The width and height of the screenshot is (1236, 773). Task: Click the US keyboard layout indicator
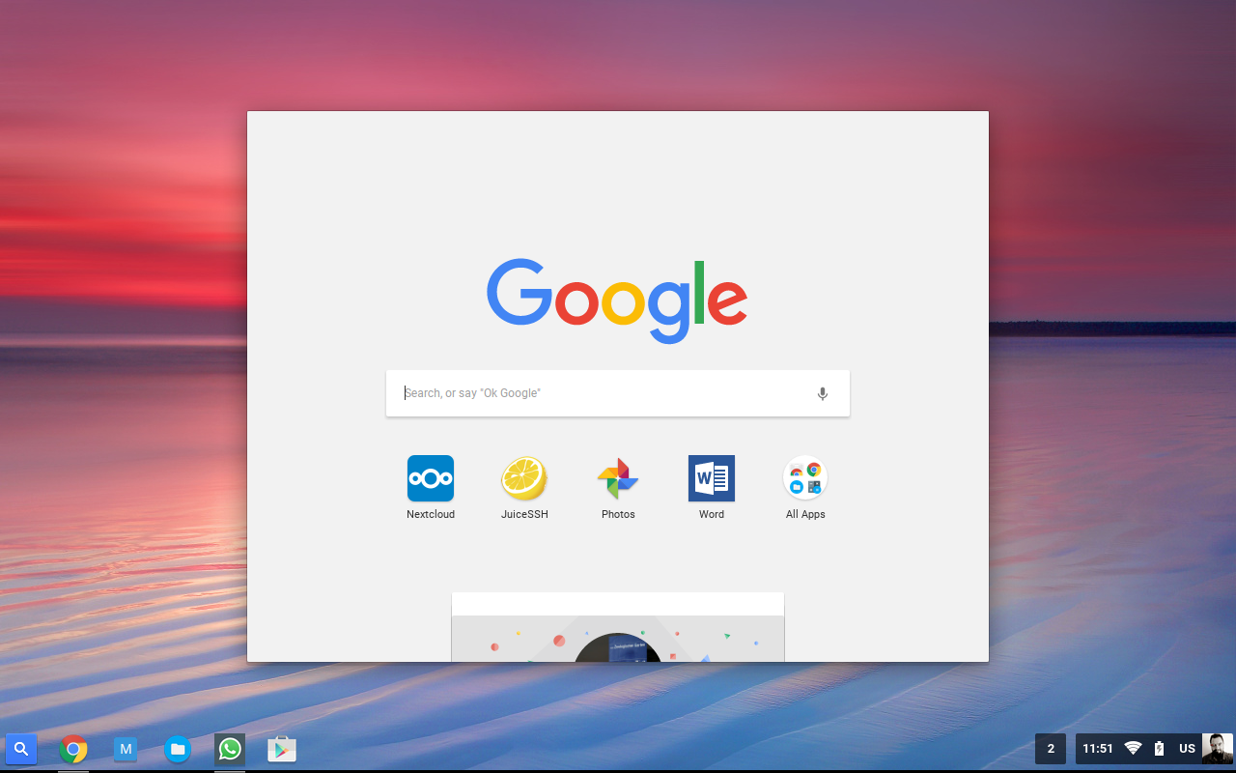point(1188,749)
